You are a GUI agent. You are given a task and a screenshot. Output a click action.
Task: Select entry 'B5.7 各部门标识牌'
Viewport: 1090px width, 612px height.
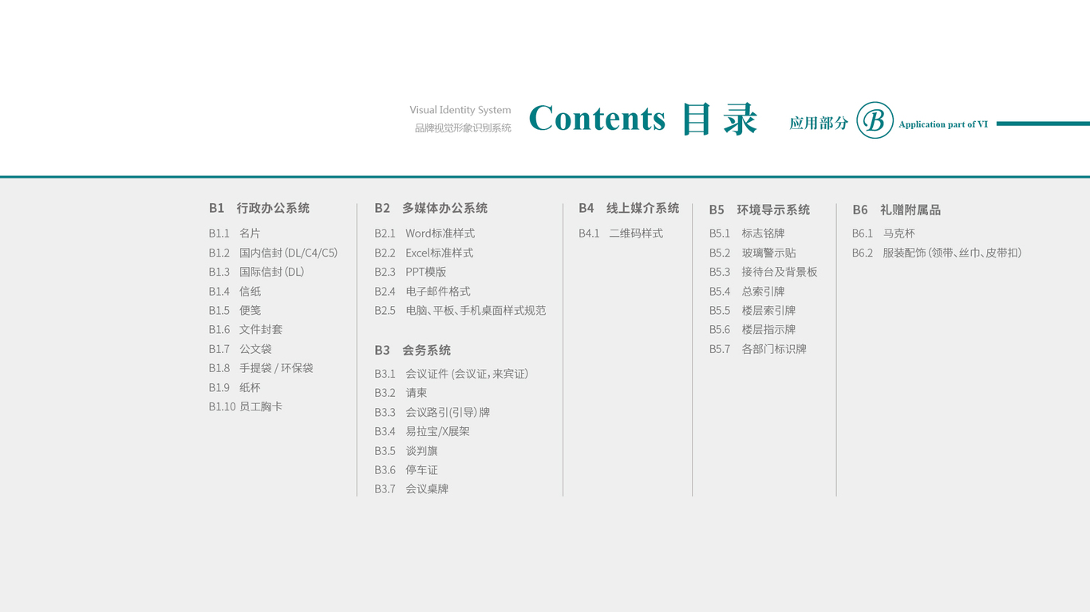tap(758, 349)
